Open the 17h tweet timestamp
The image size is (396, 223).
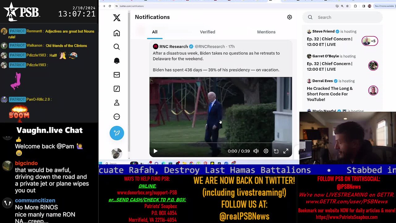click(x=231, y=46)
